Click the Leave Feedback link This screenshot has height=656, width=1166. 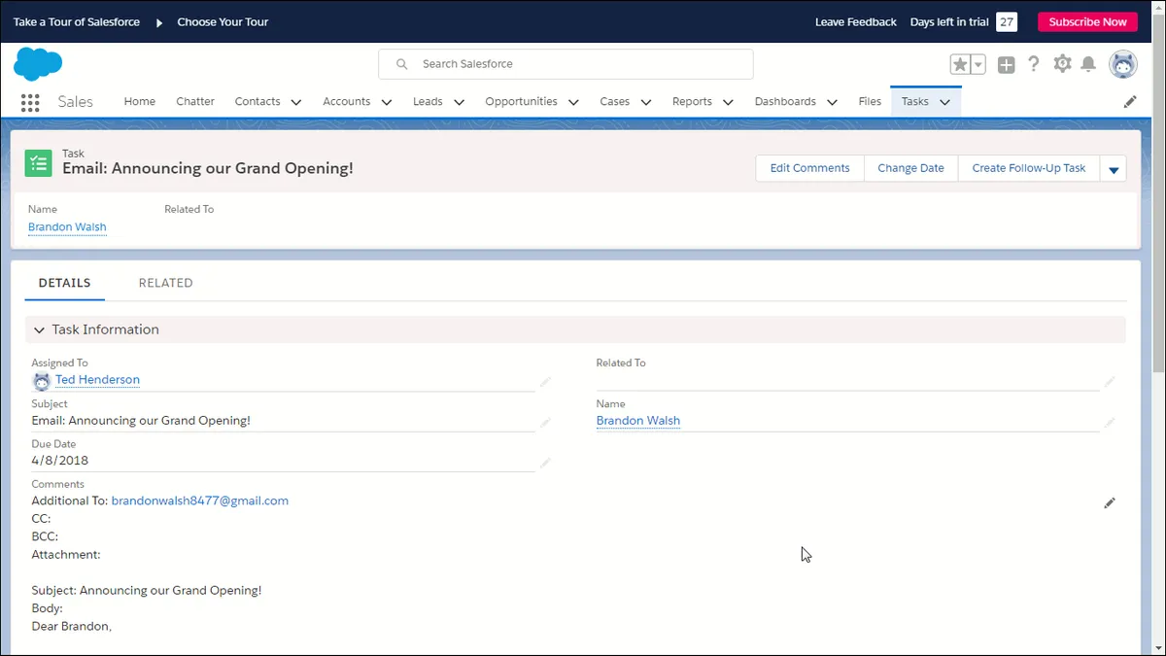tap(856, 22)
